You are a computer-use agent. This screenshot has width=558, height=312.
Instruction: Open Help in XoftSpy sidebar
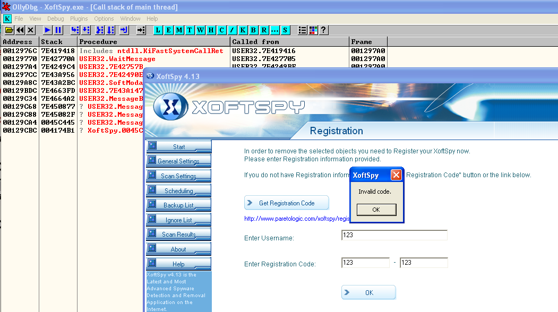[x=178, y=264]
